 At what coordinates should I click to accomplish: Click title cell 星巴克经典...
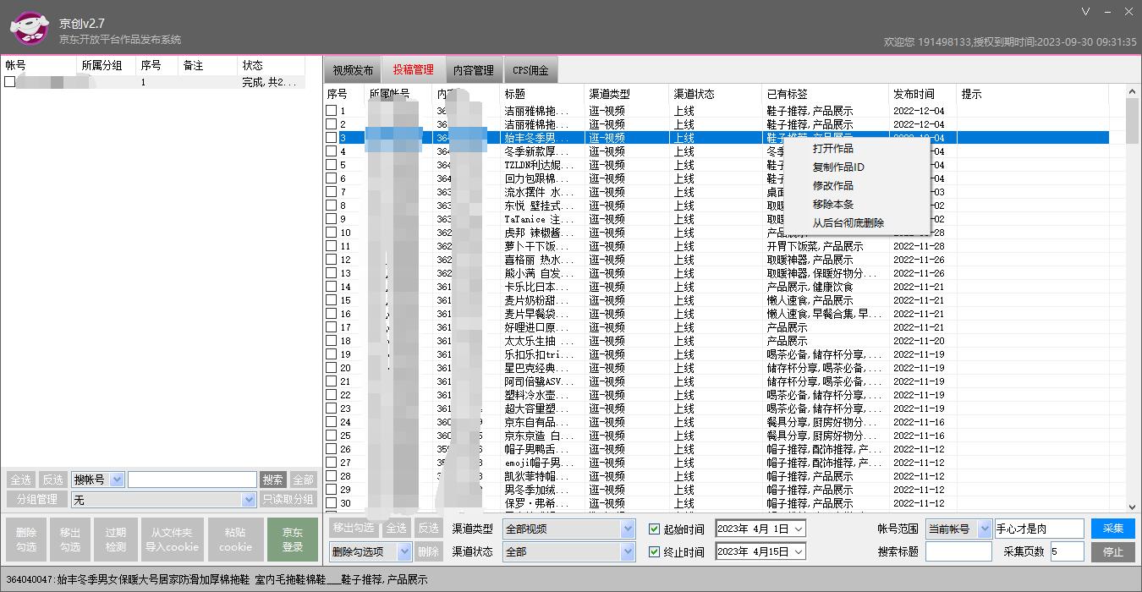pyautogui.click(x=536, y=368)
